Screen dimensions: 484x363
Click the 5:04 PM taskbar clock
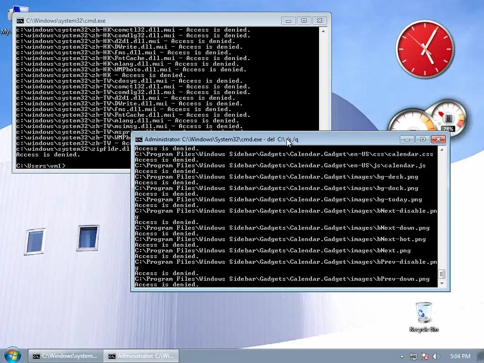(460, 356)
